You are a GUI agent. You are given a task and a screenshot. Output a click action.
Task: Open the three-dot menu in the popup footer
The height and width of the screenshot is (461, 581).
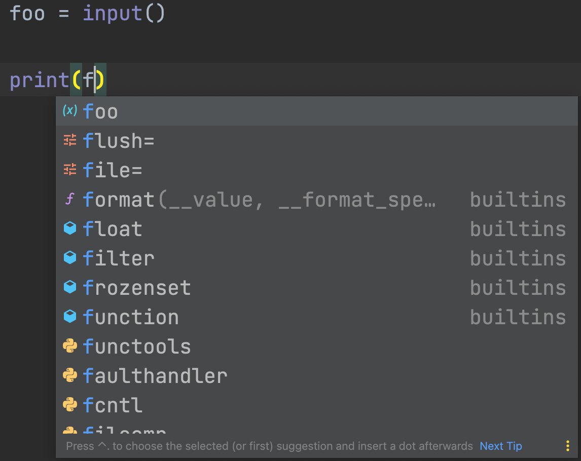pyautogui.click(x=567, y=446)
